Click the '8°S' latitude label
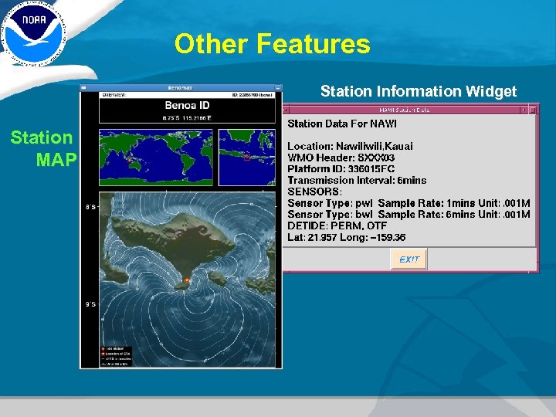 pyautogui.click(x=91, y=207)
